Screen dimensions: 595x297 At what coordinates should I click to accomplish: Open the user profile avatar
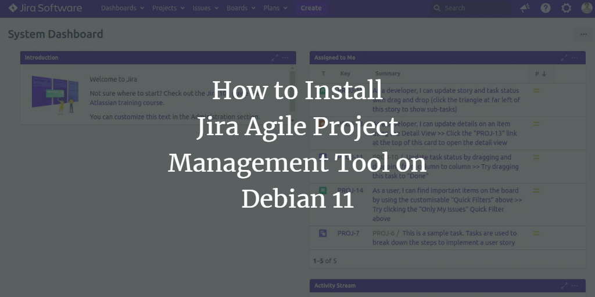(x=587, y=8)
